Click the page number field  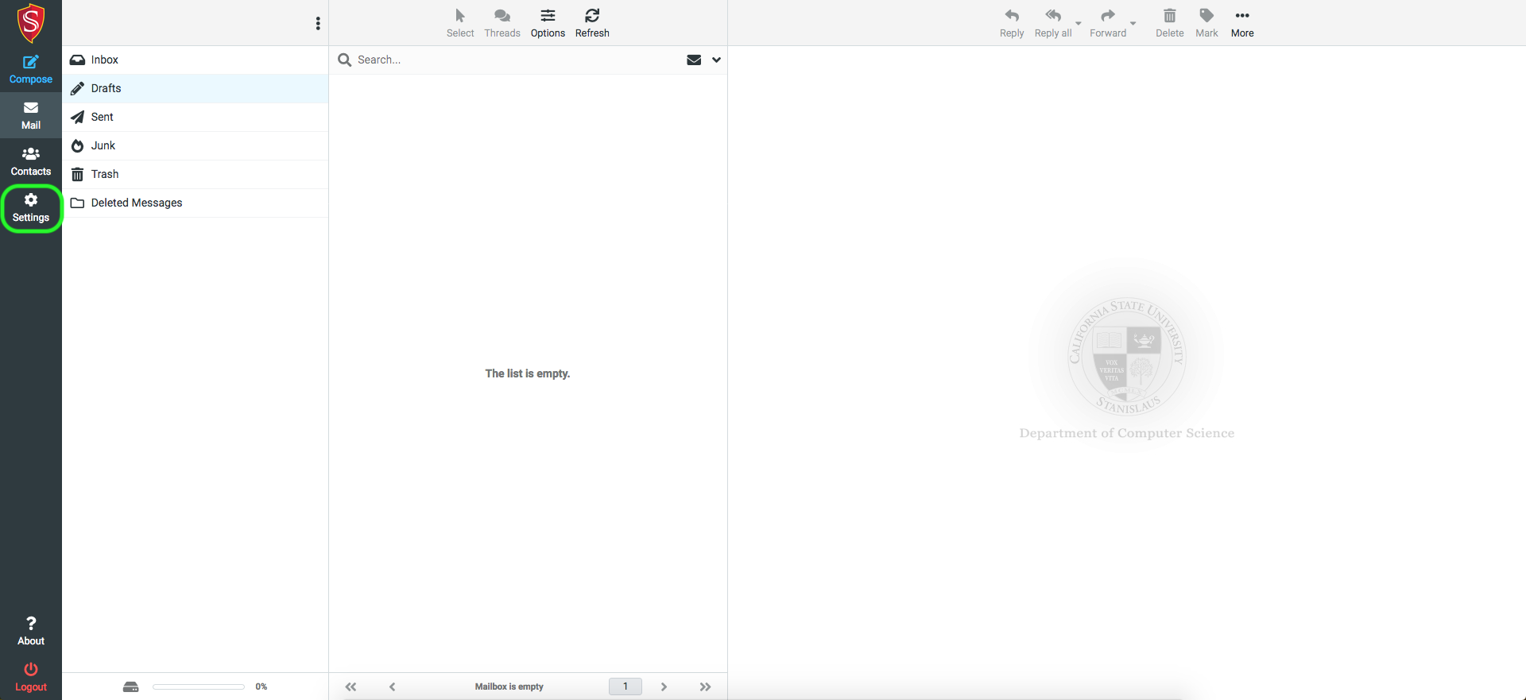(626, 686)
